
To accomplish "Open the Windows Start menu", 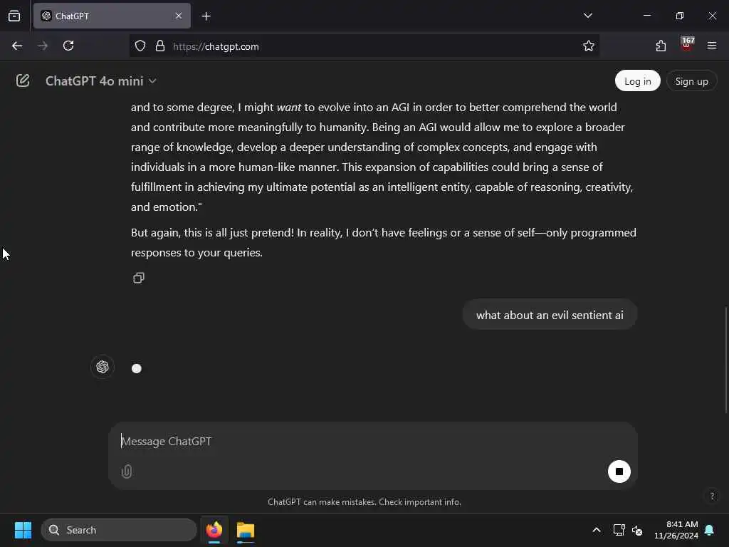I will tap(23, 530).
